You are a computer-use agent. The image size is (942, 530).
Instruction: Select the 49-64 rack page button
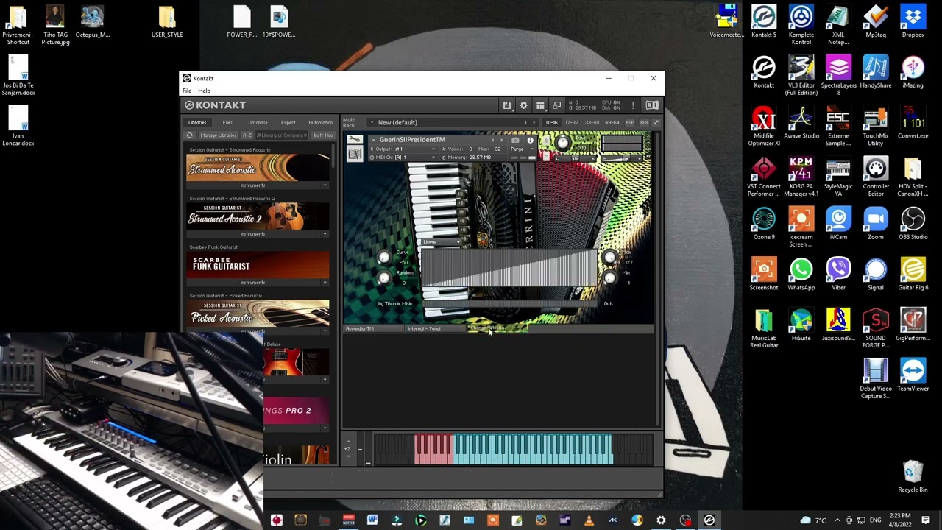[x=612, y=122]
